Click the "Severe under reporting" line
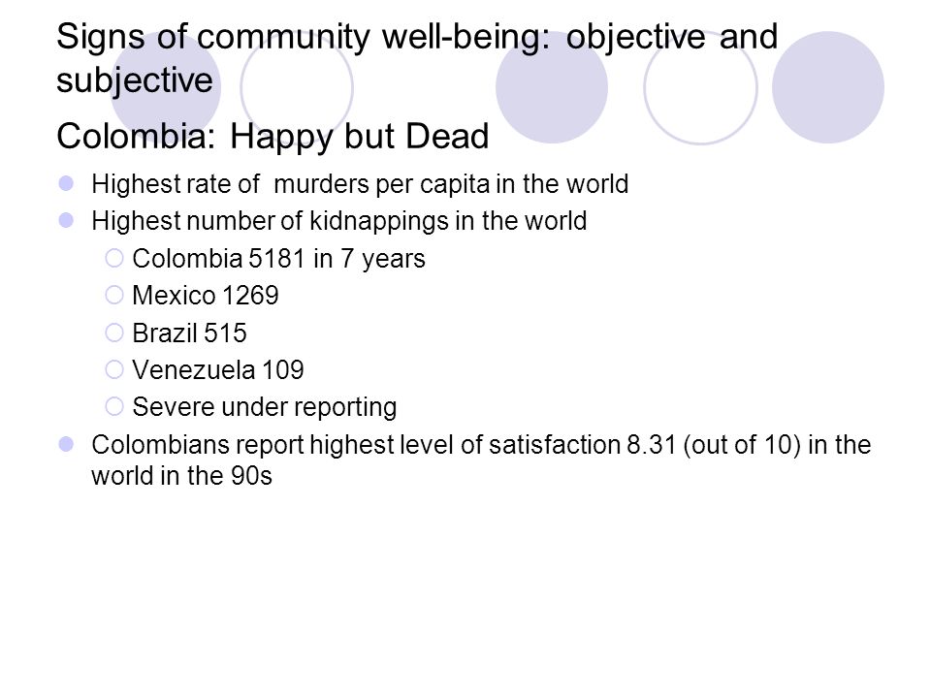The image size is (931, 698). point(264,407)
